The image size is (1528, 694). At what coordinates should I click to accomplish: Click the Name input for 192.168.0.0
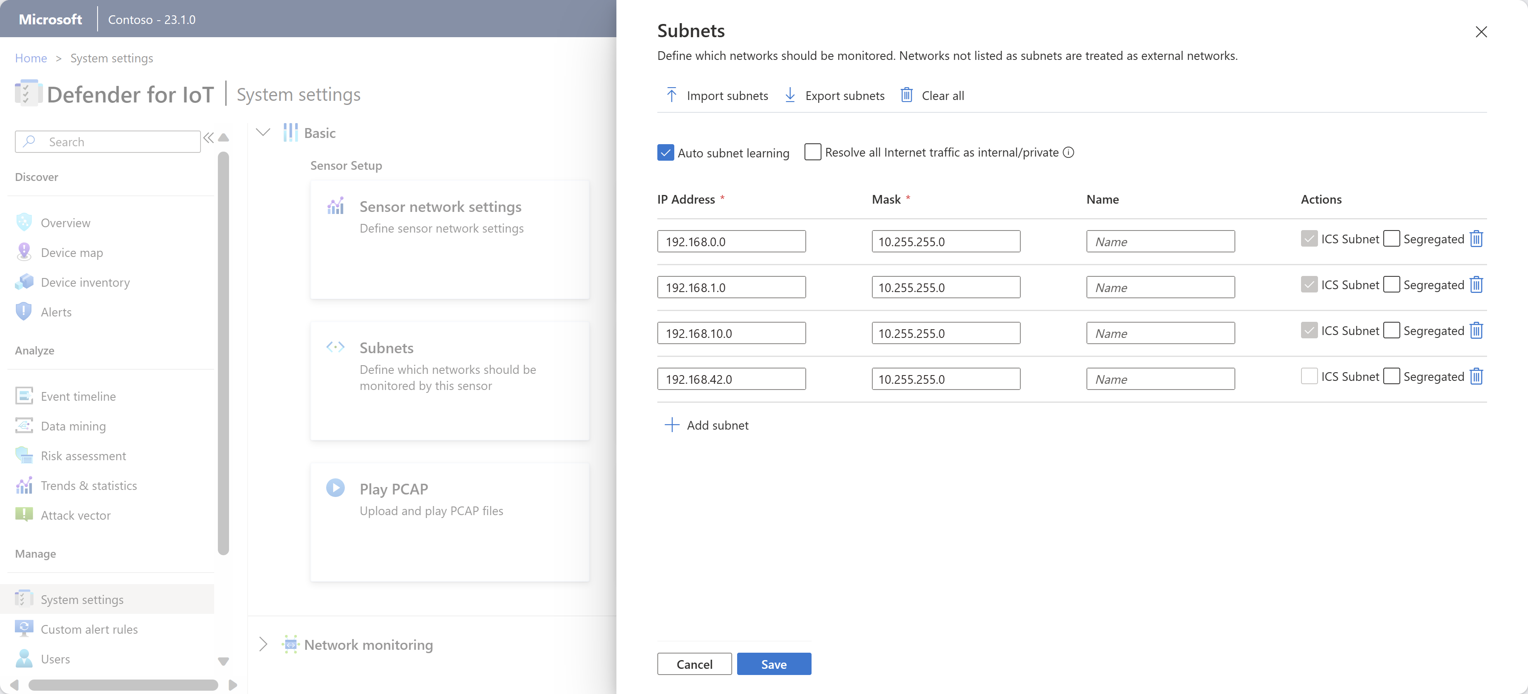click(1160, 240)
